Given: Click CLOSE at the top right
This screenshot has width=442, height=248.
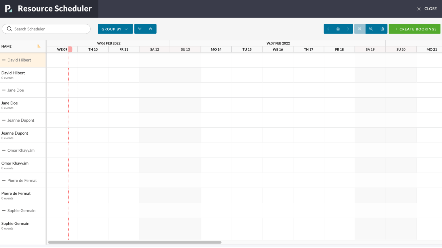Looking at the screenshot, I should click(427, 9).
